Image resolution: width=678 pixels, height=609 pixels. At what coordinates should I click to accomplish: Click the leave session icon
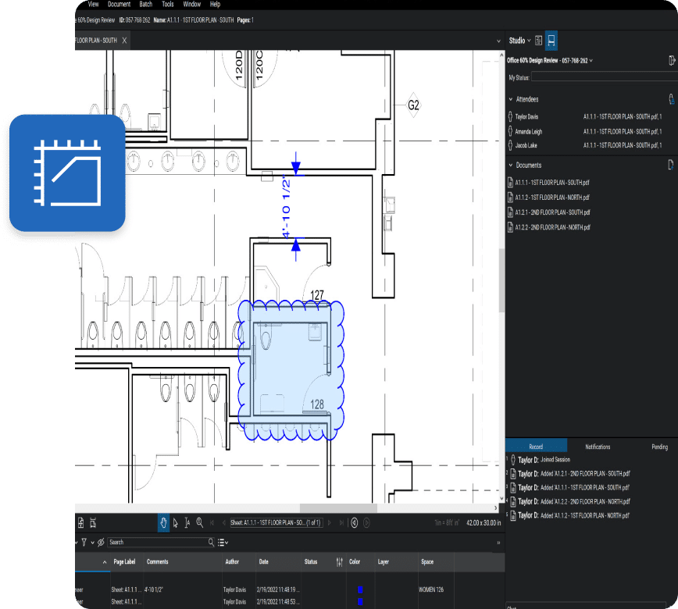coord(672,61)
